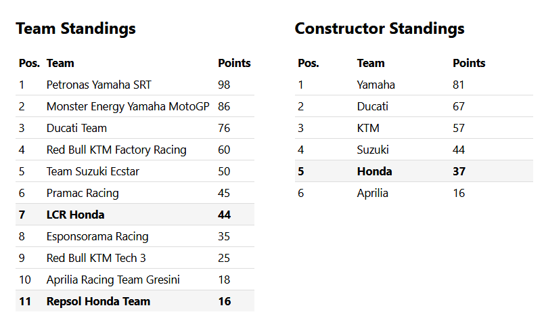Click the Constructor Standings heading
Image resolution: width=544 pixels, height=331 pixels.
(380, 28)
